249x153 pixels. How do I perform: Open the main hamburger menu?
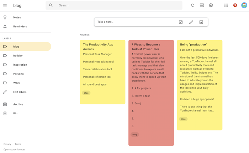[5, 5]
